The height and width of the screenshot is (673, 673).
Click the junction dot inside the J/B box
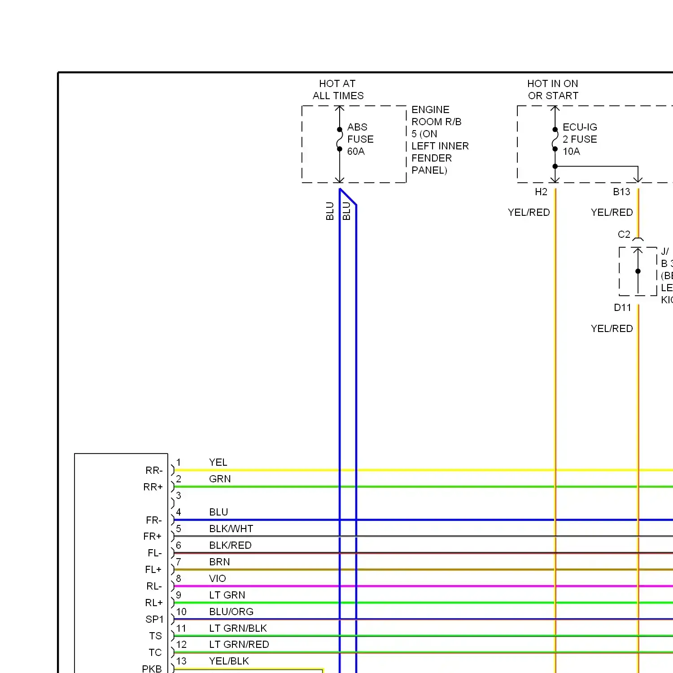click(638, 271)
